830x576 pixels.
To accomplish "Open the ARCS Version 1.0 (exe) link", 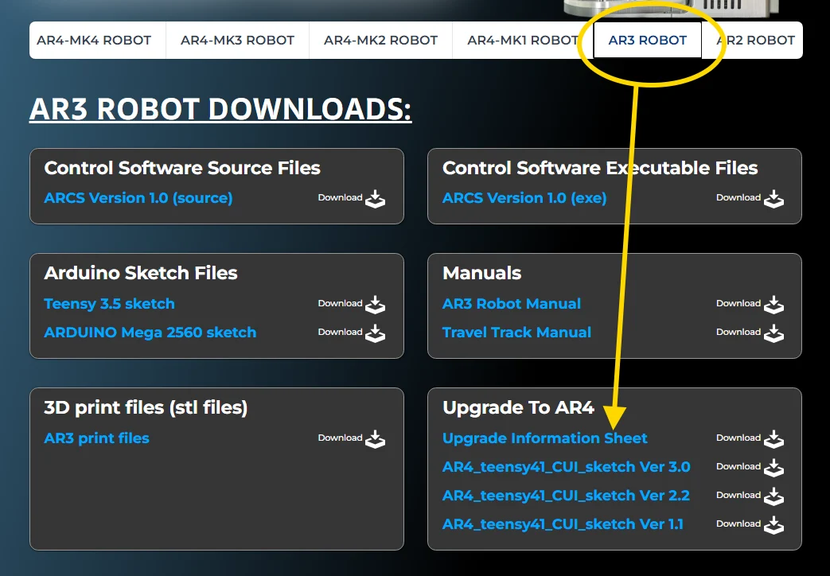I will coord(524,198).
